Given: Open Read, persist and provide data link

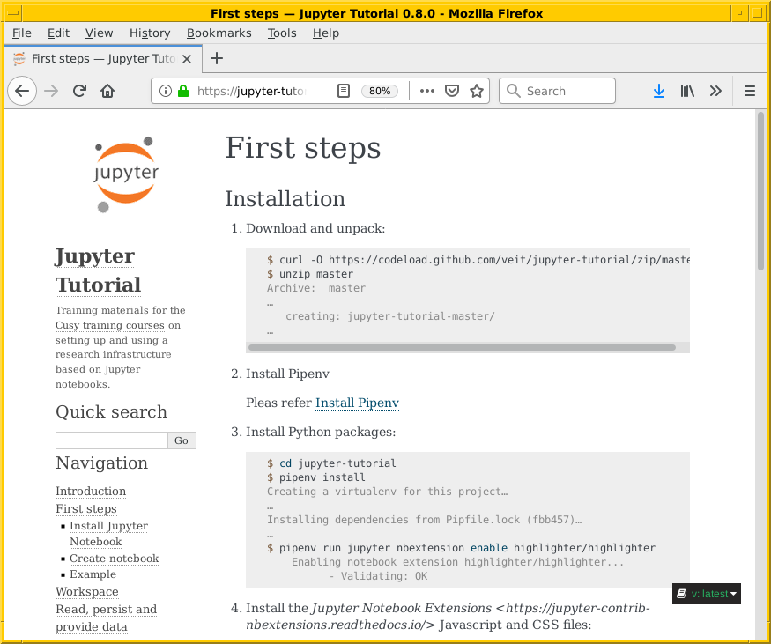Looking at the screenshot, I should tap(107, 618).
